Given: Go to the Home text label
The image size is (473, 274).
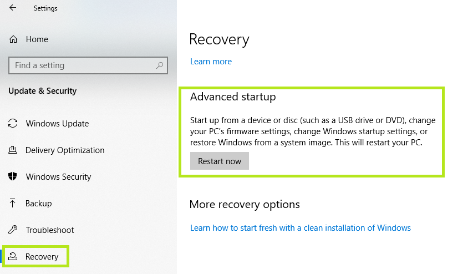Looking at the screenshot, I should tap(37, 39).
